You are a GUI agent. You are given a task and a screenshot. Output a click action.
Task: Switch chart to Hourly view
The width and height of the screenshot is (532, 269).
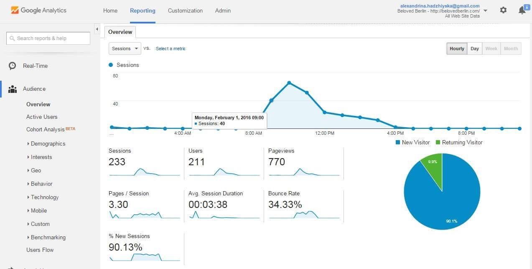(x=457, y=49)
